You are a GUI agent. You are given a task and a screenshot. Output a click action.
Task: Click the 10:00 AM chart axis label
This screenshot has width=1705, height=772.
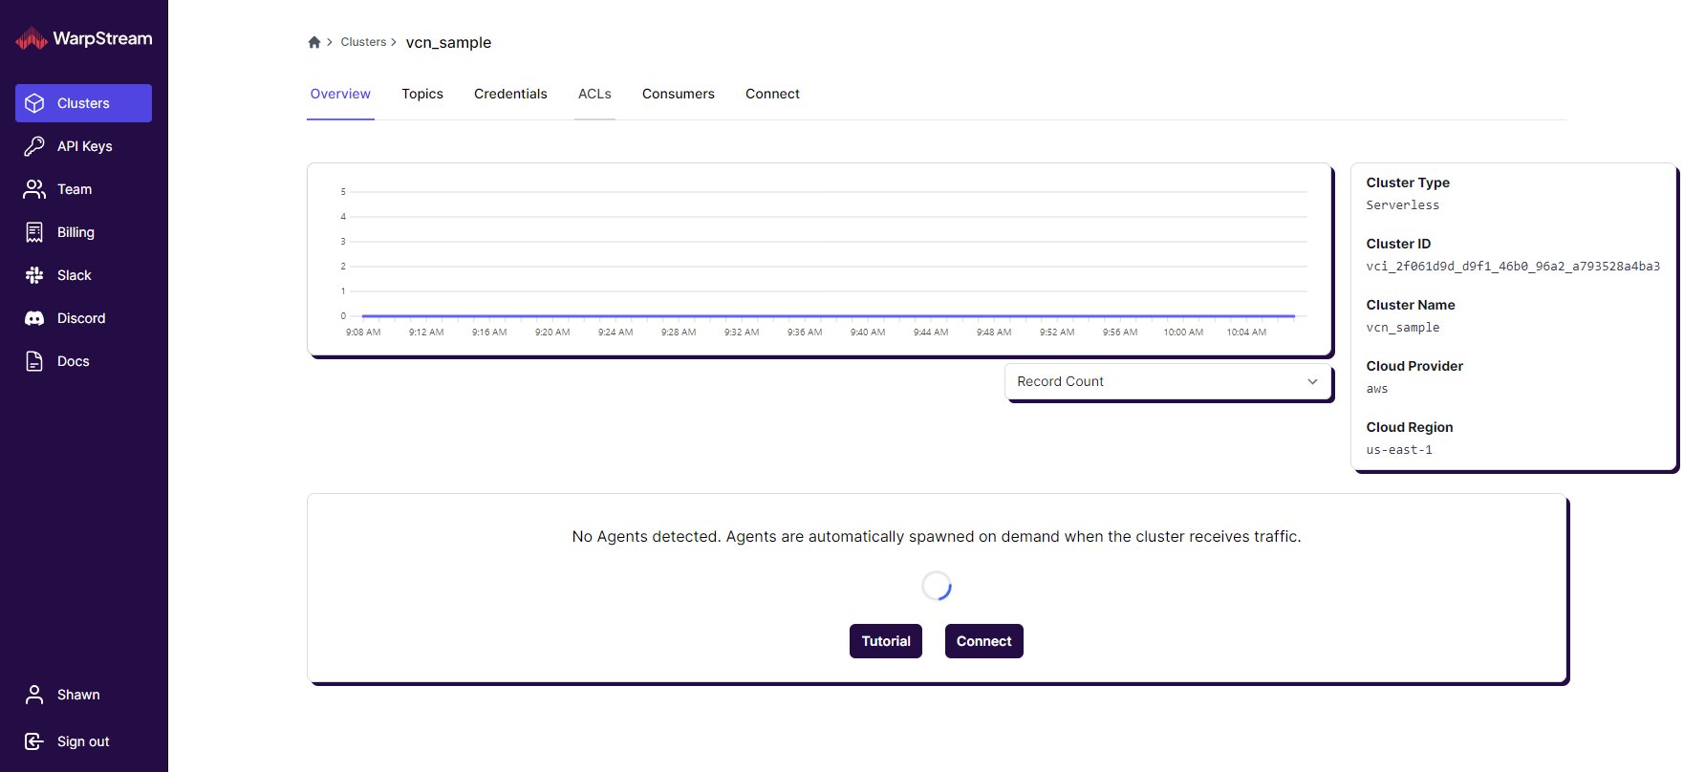click(1183, 332)
